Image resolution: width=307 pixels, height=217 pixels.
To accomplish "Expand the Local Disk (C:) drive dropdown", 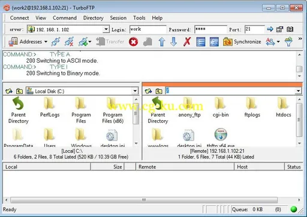I will pos(135,91).
